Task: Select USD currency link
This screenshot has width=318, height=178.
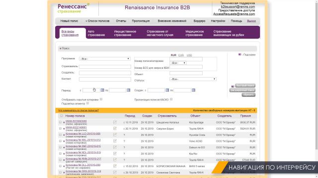Action: point(189,55)
